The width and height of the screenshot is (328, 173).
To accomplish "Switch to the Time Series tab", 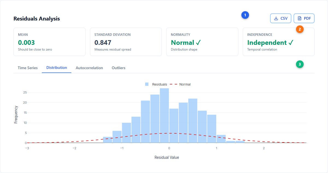I will coord(28,68).
